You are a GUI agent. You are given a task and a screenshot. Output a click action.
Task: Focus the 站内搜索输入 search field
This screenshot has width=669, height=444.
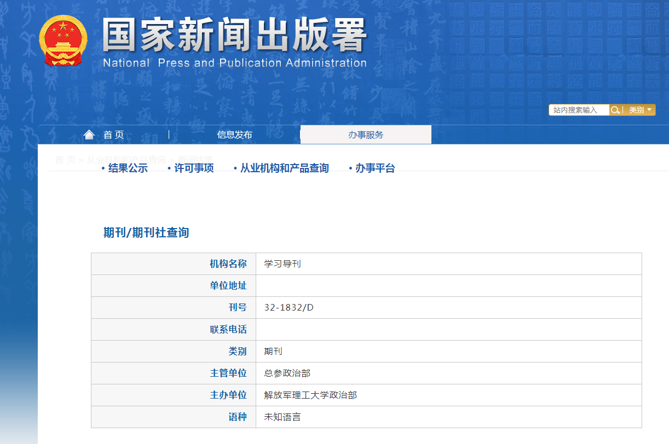click(x=579, y=110)
